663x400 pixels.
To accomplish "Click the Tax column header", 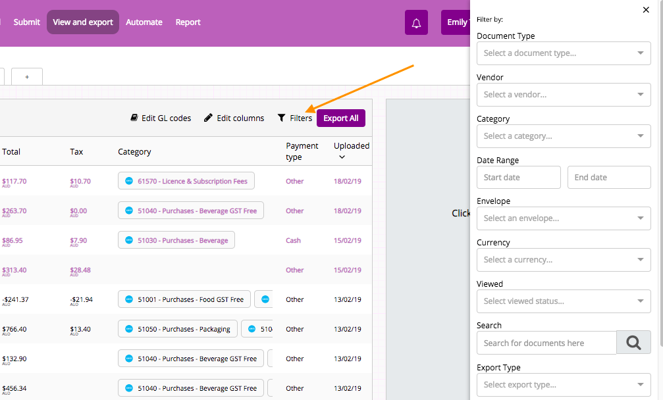I will [76, 151].
